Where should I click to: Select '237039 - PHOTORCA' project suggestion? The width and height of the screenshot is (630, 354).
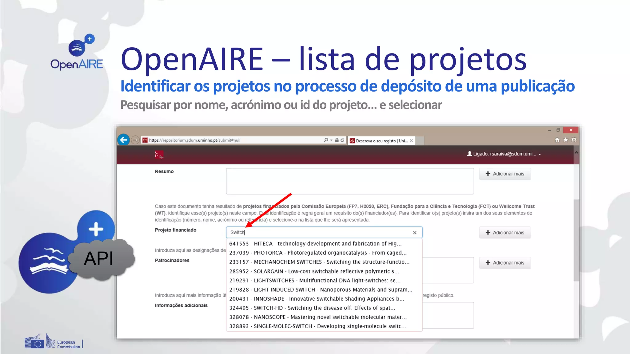click(324, 253)
